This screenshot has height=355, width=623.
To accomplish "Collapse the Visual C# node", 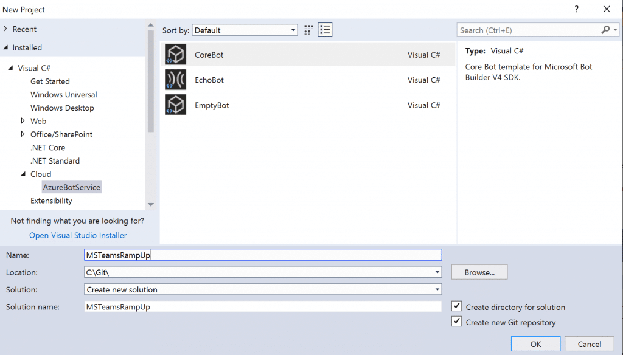I will pos(10,68).
